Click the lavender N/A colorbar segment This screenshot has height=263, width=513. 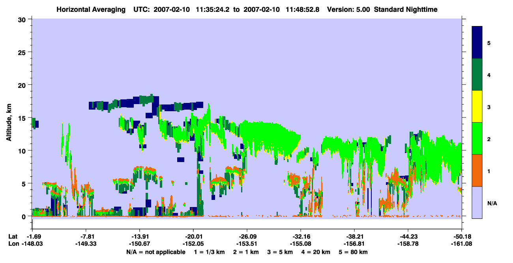tap(477, 202)
